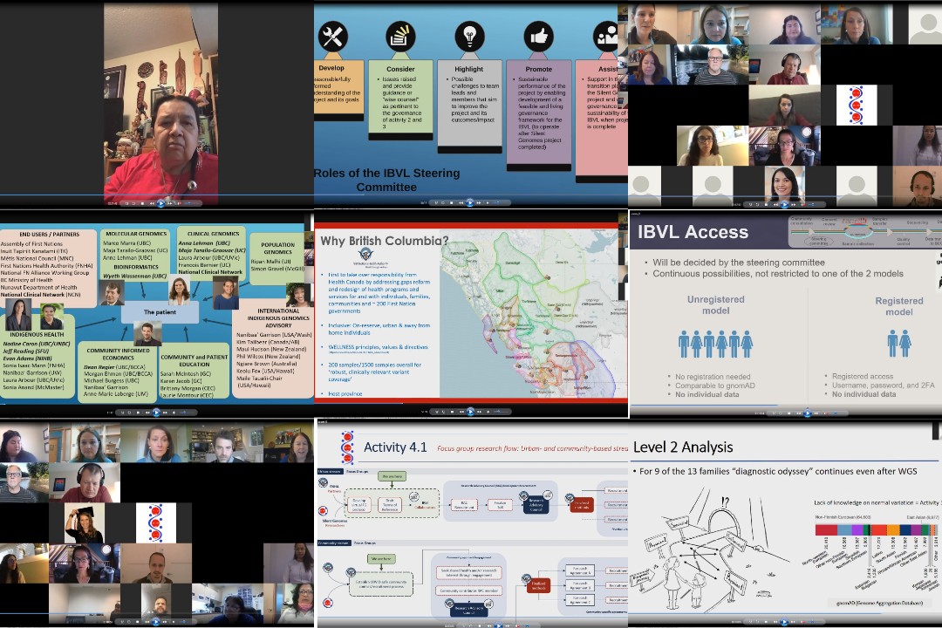Go to next on Steering Committee roles video

(479, 202)
